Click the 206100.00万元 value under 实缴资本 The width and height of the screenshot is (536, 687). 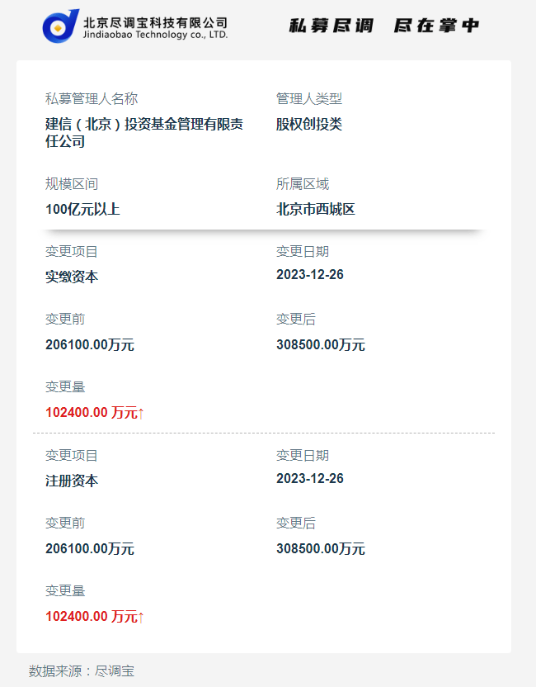[90, 344]
